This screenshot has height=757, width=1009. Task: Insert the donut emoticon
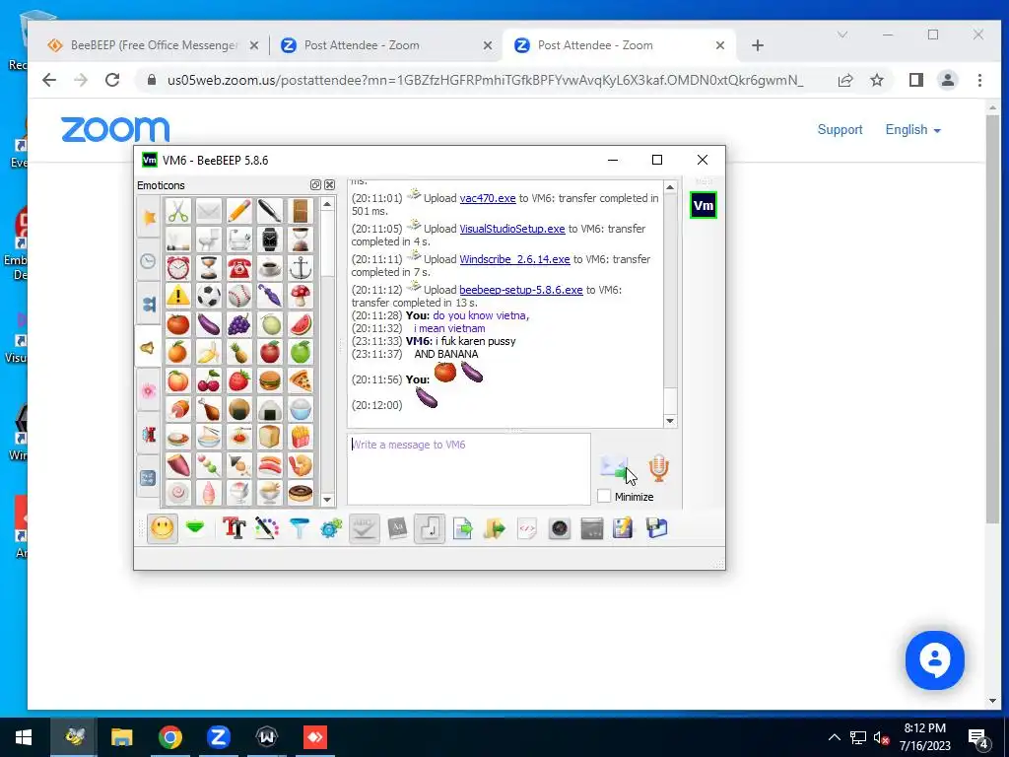(300, 493)
